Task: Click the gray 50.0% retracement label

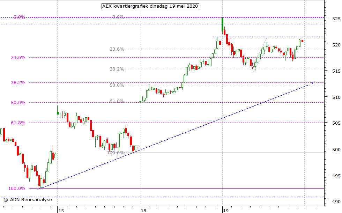Action: click(x=117, y=85)
